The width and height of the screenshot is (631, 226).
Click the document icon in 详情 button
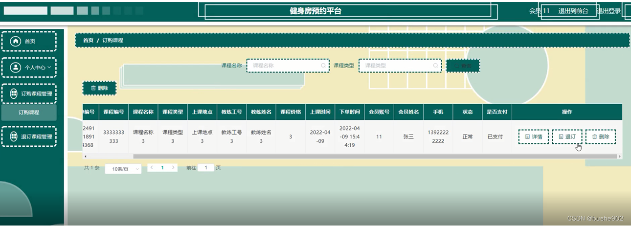pyautogui.click(x=527, y=137)
